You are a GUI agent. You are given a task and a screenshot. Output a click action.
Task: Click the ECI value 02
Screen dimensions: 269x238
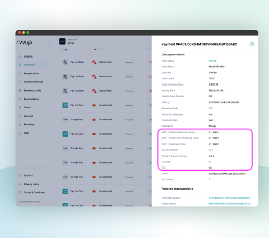point(210,167)
